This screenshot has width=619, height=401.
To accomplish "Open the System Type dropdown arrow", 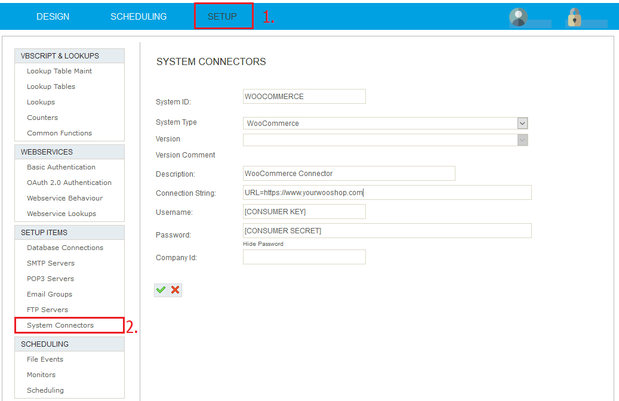I will click(x=522, y=124).
